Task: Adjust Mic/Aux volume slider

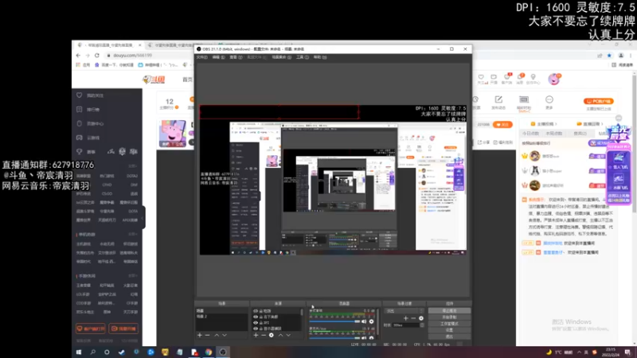Action: (334, 337)
